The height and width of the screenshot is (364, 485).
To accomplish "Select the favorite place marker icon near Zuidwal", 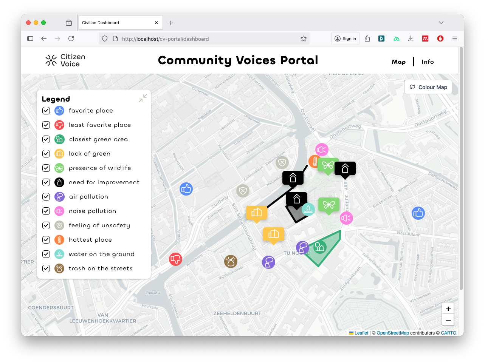I will (186, 189).
